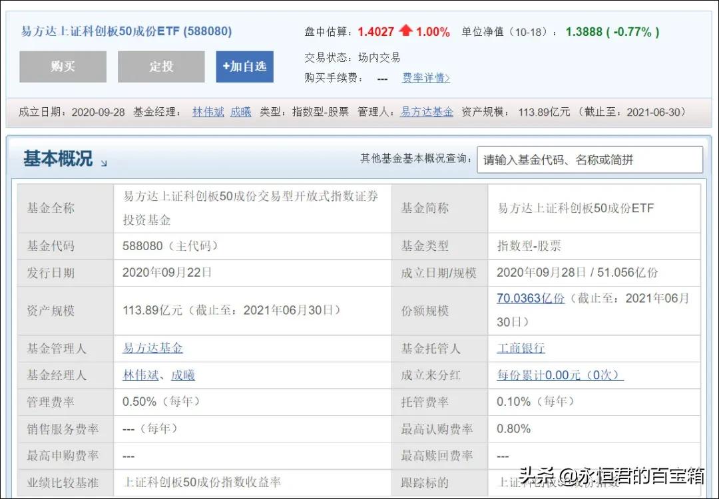This screenshot has width=719, height=499.
Task: Open fund manager 成曦 profile at top
Action: [x=240, y=112]
